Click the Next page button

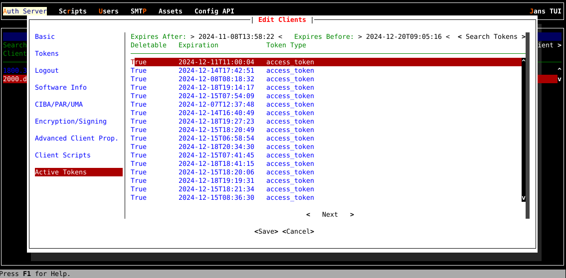pyautogui.click(x=330, y=215)
